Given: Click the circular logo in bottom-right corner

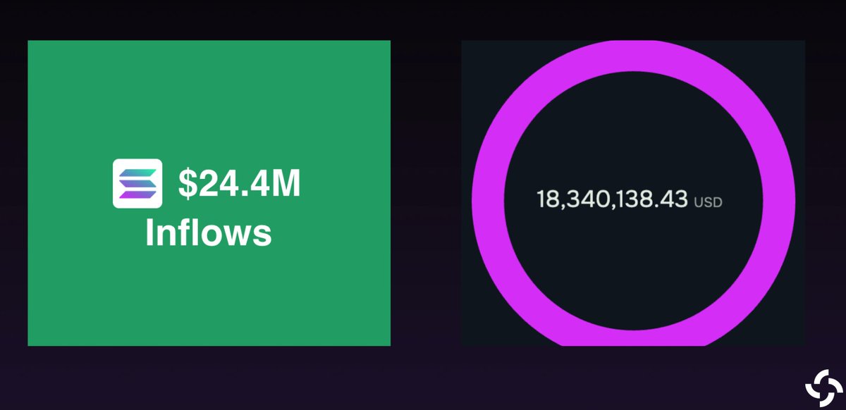Looking at the screenshot, I should point(823,387).
